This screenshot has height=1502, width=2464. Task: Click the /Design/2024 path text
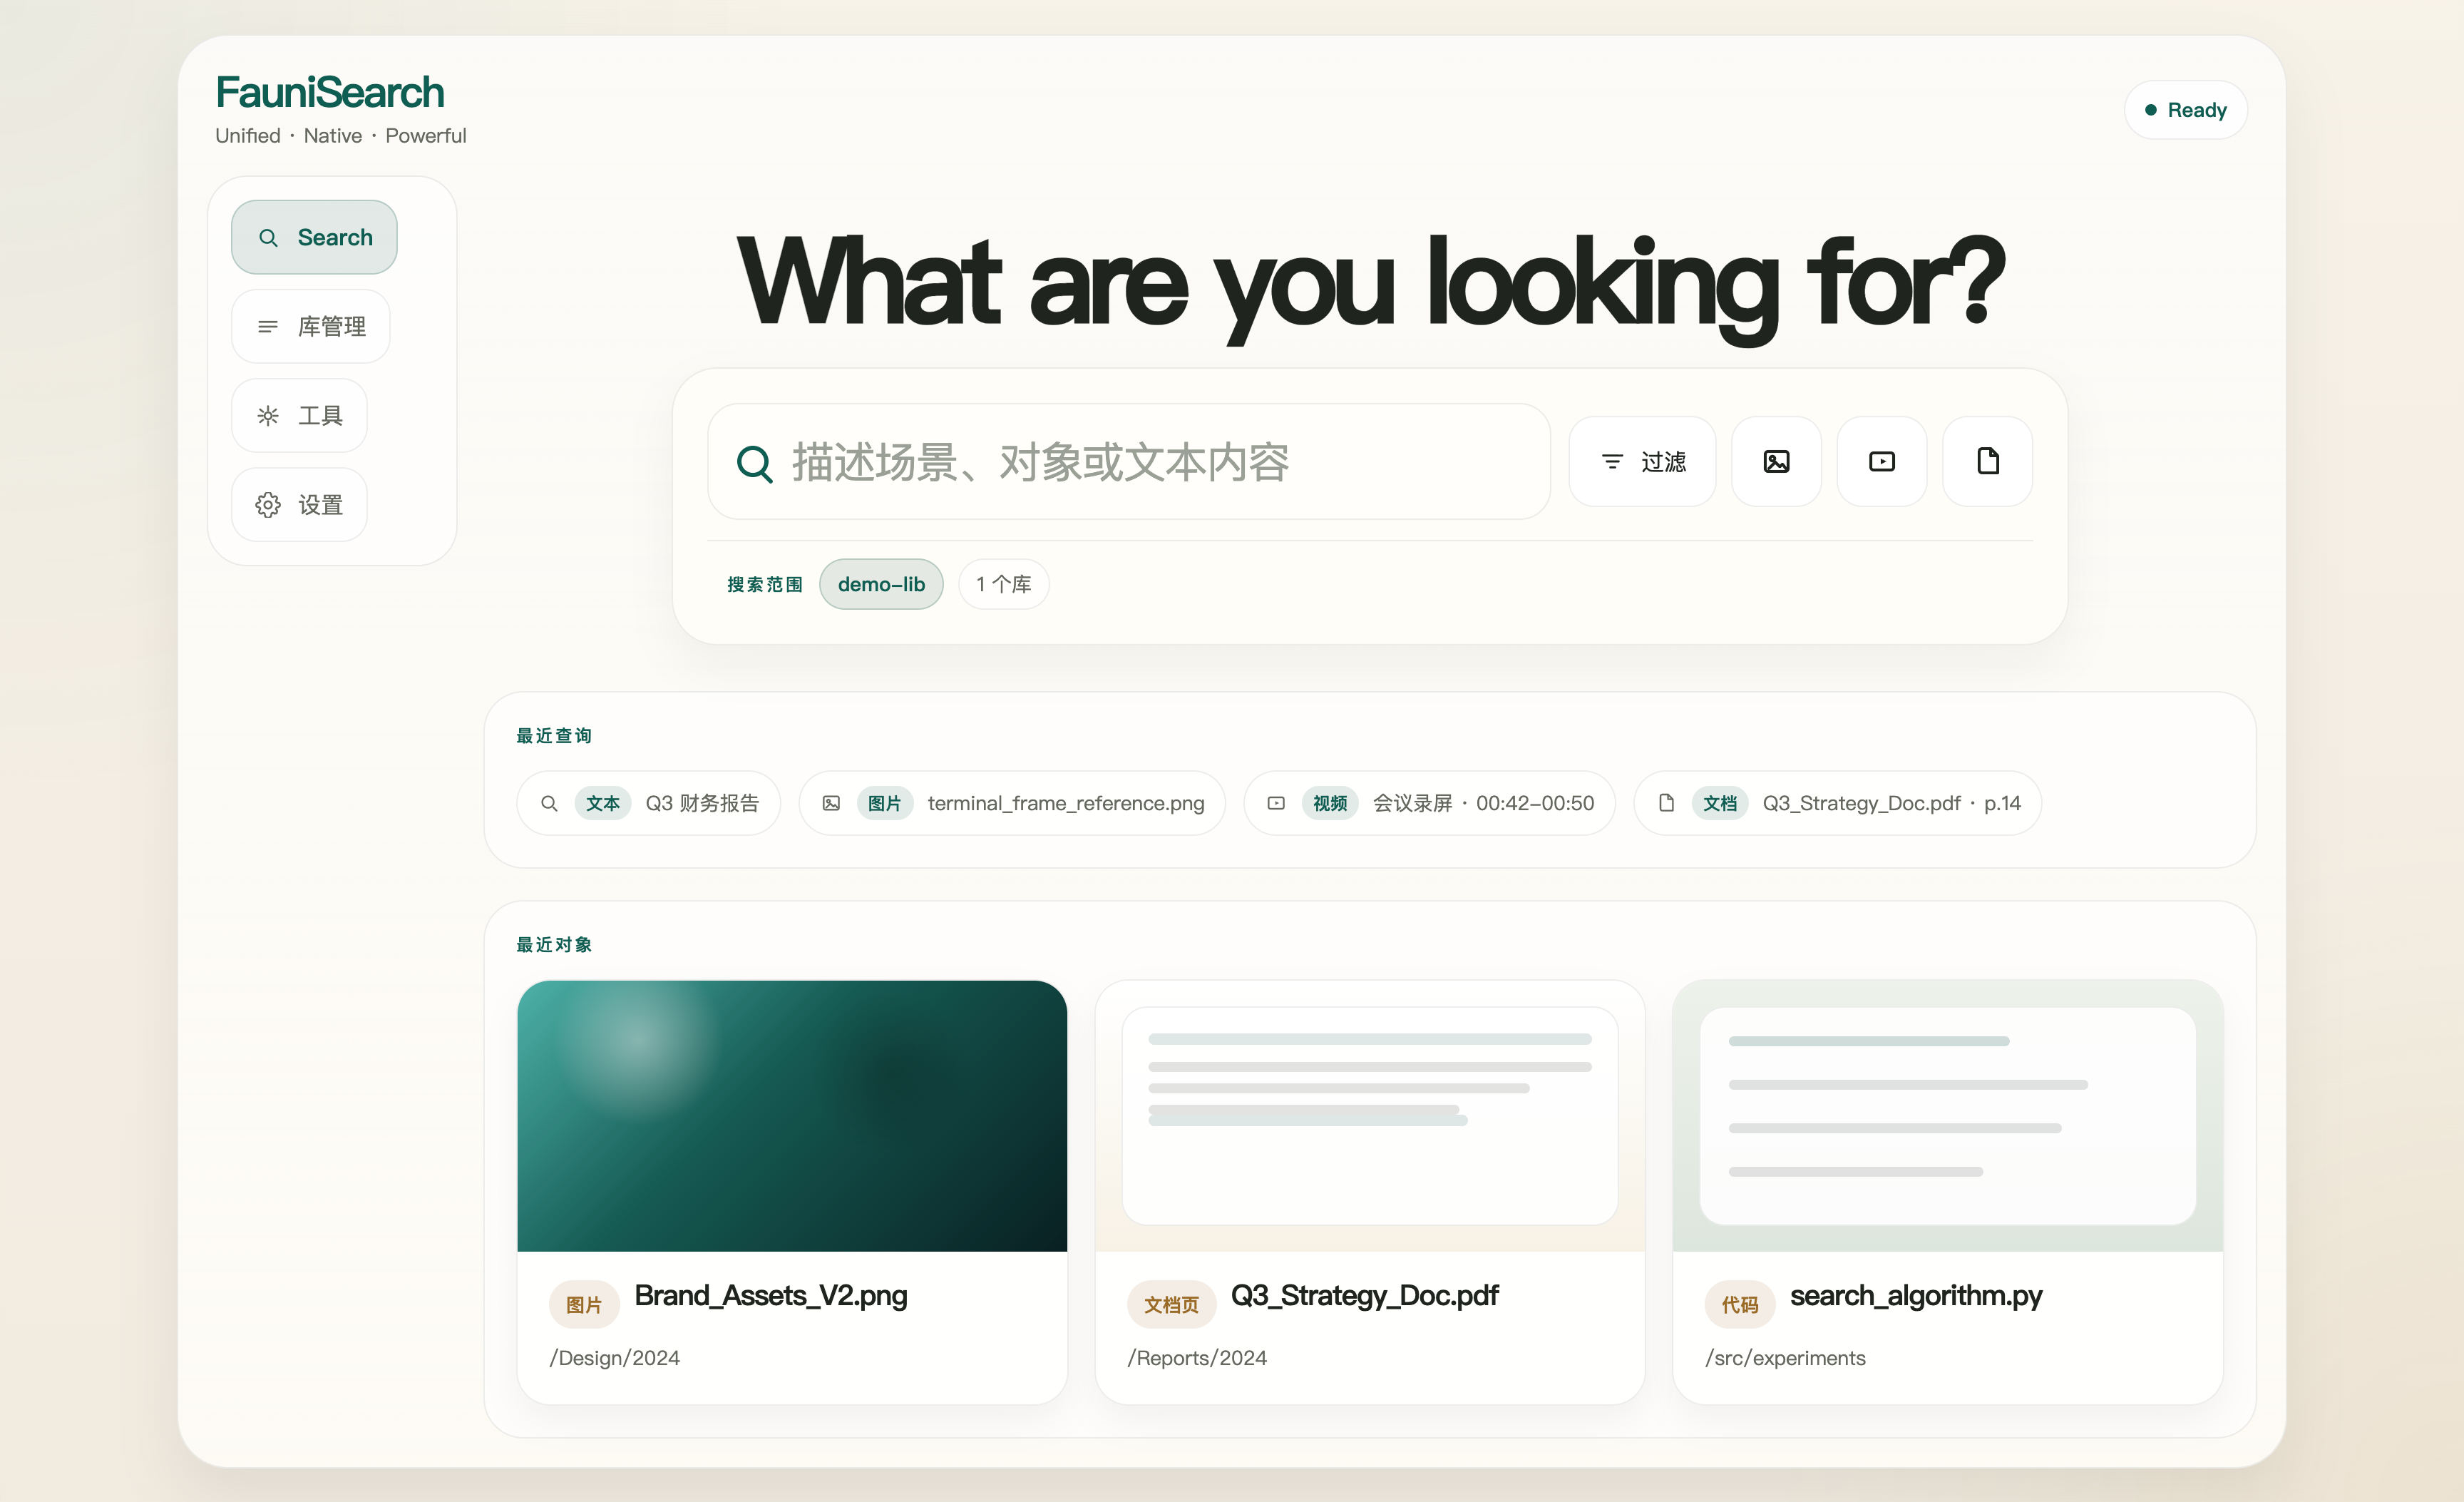pyautogui.click(x=615, y=1358)
